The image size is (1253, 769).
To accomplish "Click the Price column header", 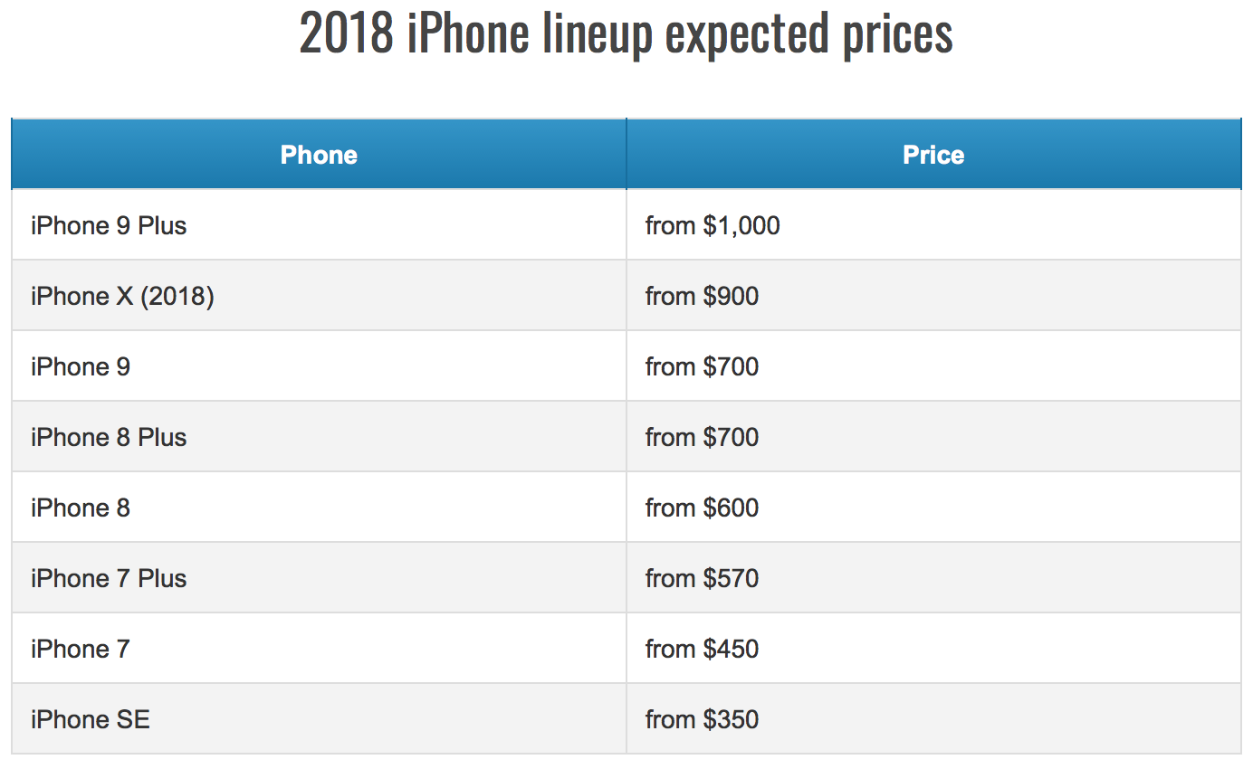I will (933, 155).
